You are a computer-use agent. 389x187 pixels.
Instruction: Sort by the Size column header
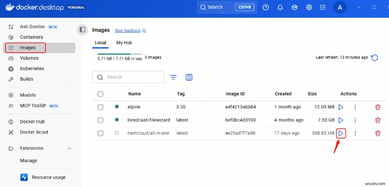coord(312,94)
